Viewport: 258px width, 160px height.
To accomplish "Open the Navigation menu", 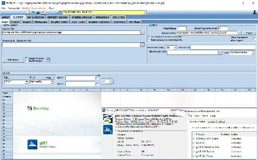I will 14,8.
